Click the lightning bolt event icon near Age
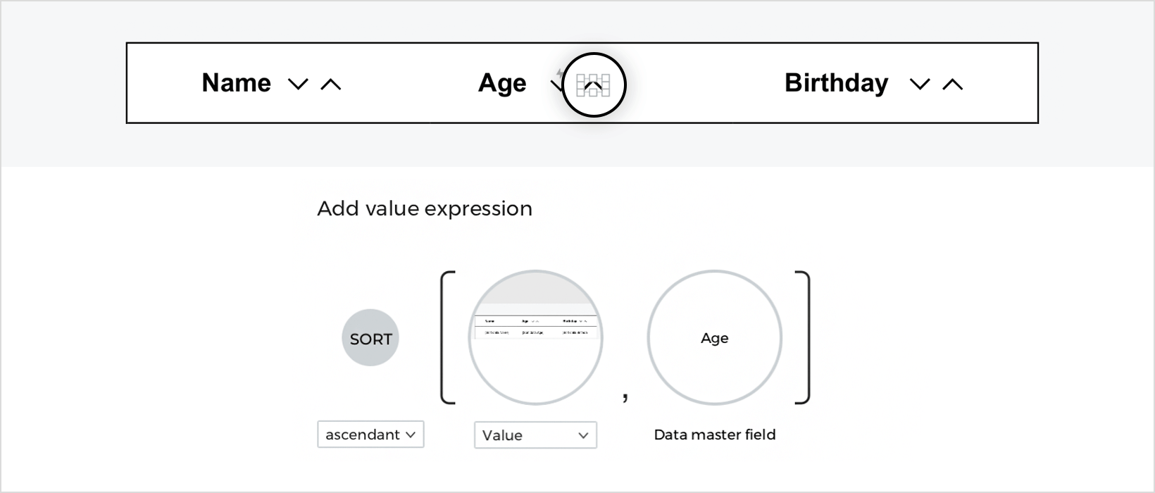The image size is (1155, 493). click(560, 73)
